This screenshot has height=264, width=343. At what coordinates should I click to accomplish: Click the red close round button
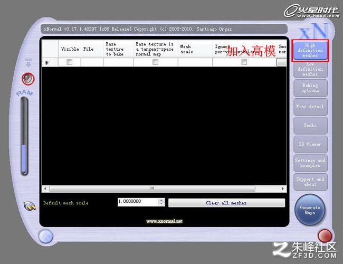(x=325, y=236)
